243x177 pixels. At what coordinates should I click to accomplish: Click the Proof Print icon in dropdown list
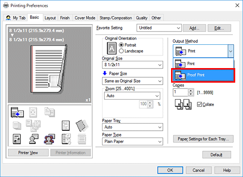click(x=180, y=75)
